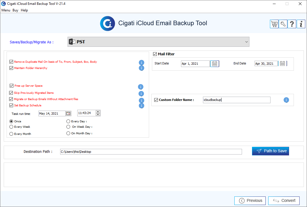Minimize the Cigati backup tool window
This screenshot has width=307, height=207.
coord(274,4)
